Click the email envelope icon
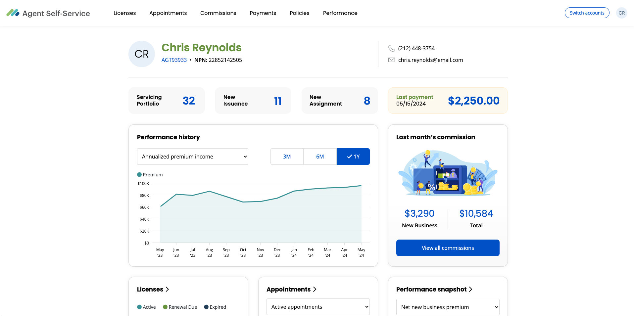 391,60
